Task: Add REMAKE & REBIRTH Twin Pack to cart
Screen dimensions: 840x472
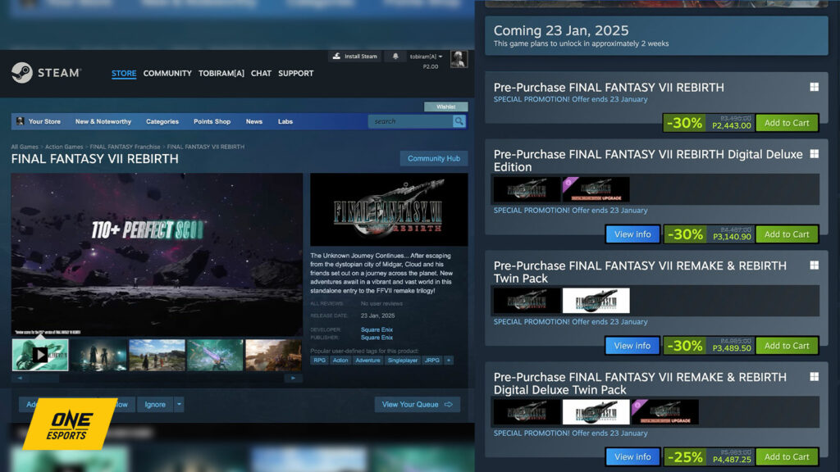Action: [x=787, y=346]
